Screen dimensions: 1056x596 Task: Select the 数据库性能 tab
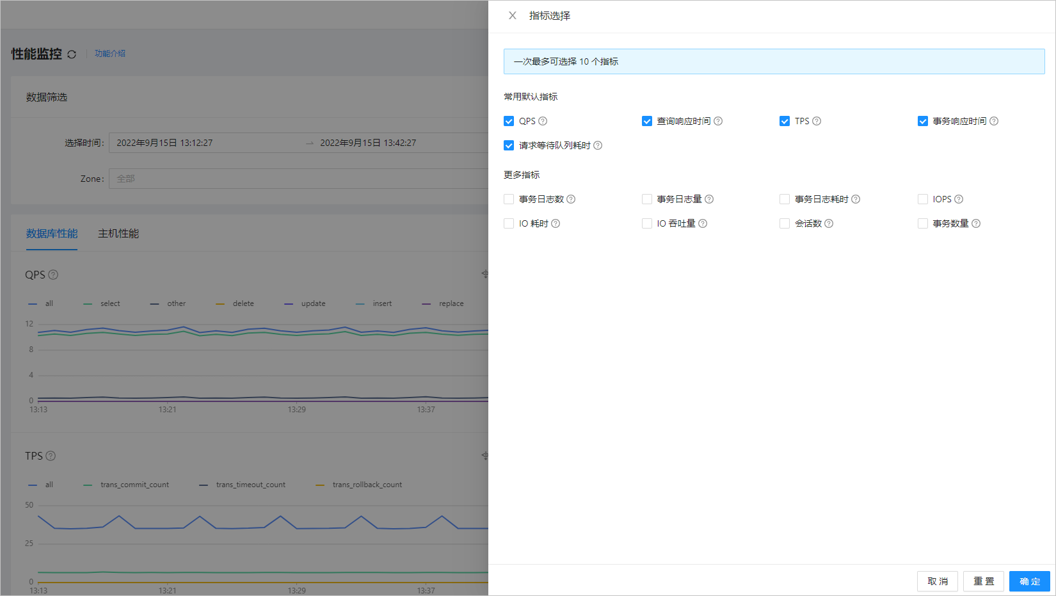(51, 233)
